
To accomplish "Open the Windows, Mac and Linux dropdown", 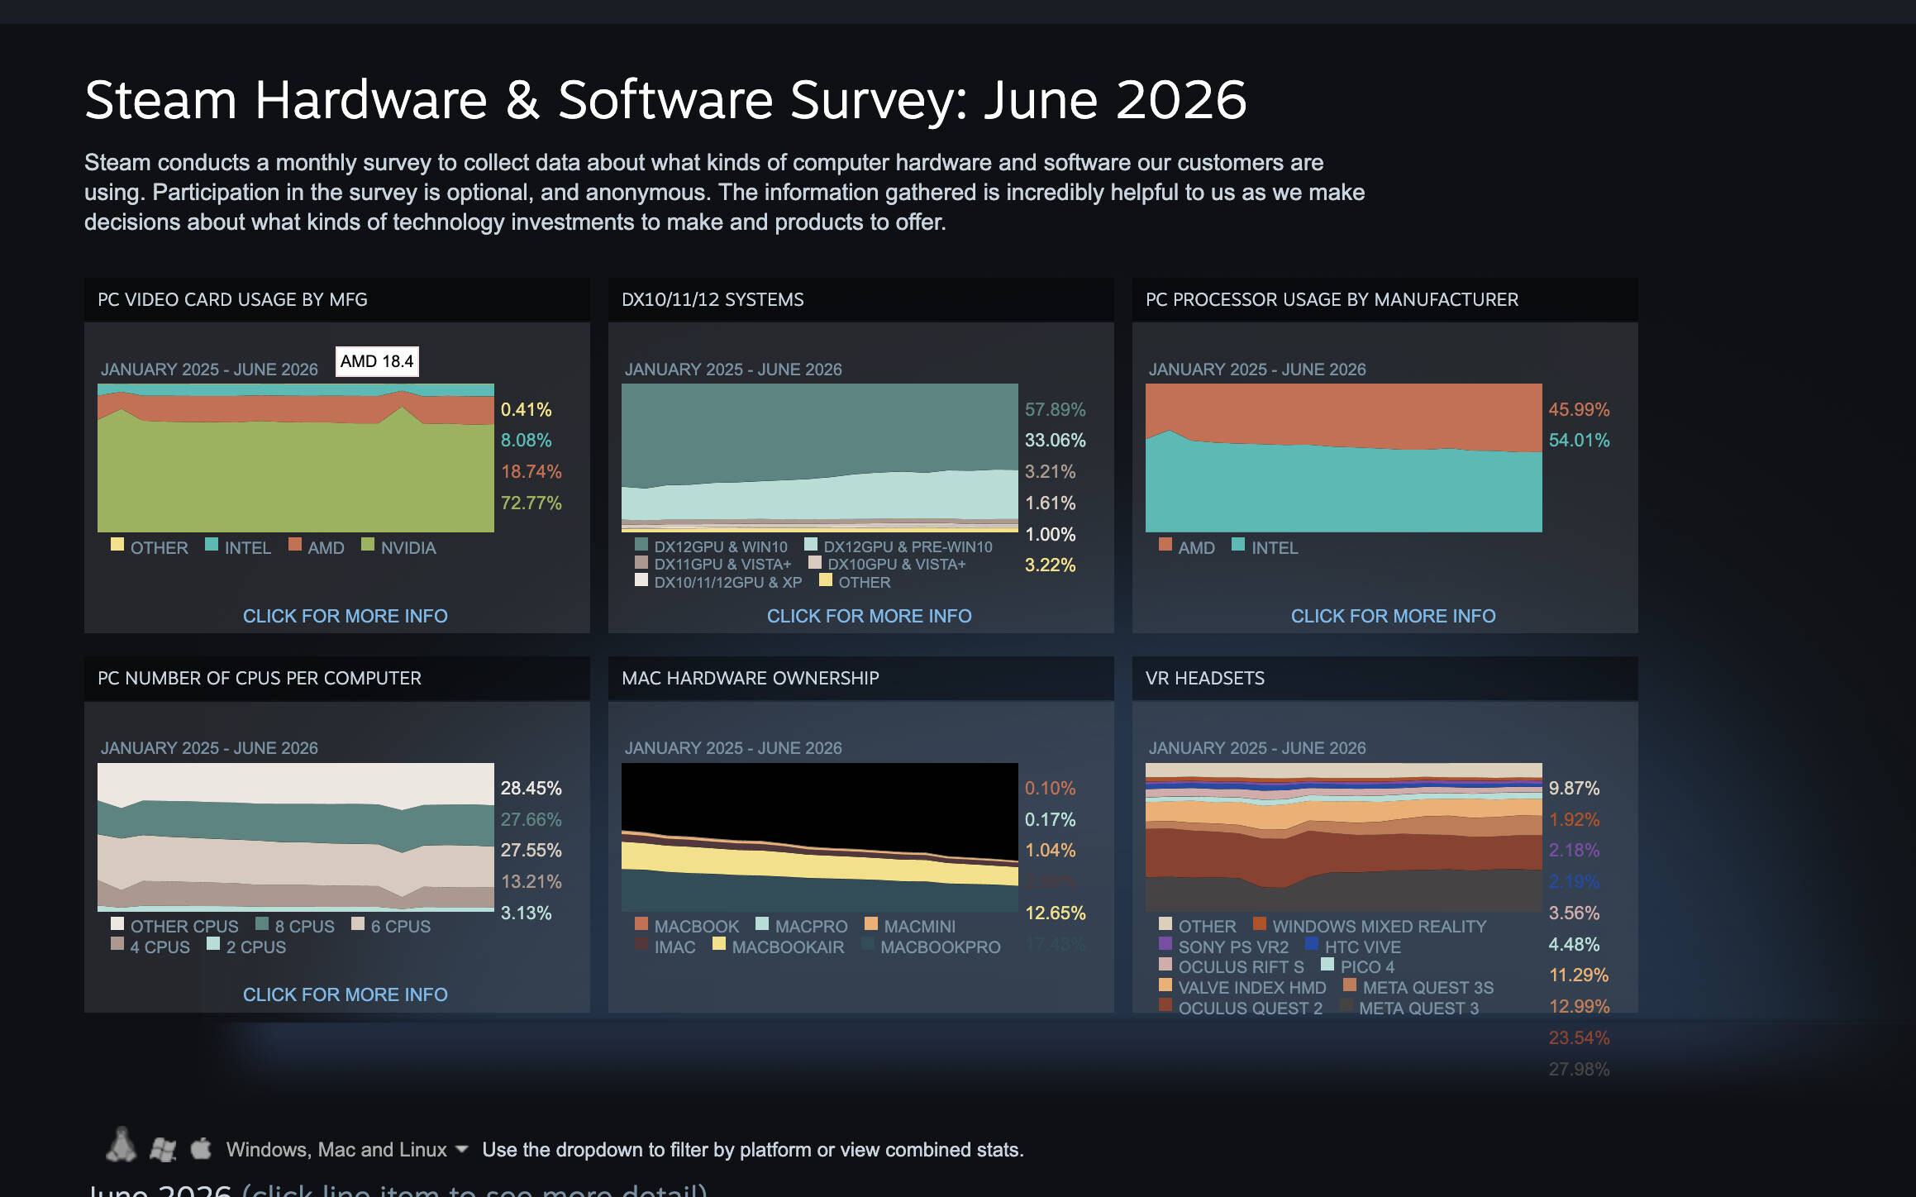I will pyautogui.click(x=346, y=1150).
